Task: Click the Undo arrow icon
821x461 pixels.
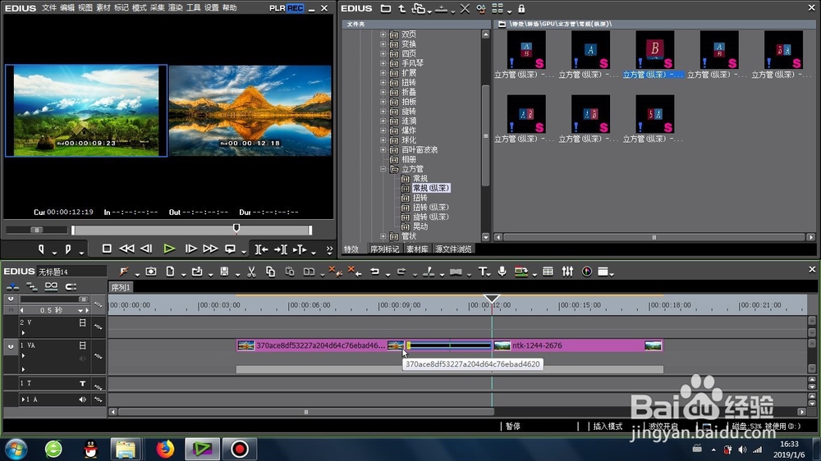Action: point(374,271)
